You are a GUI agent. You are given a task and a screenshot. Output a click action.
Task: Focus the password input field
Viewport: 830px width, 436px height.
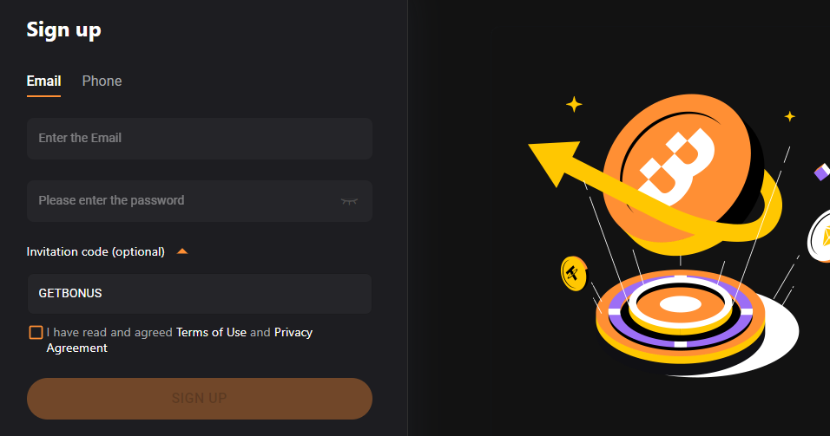(x=200, y=201)
